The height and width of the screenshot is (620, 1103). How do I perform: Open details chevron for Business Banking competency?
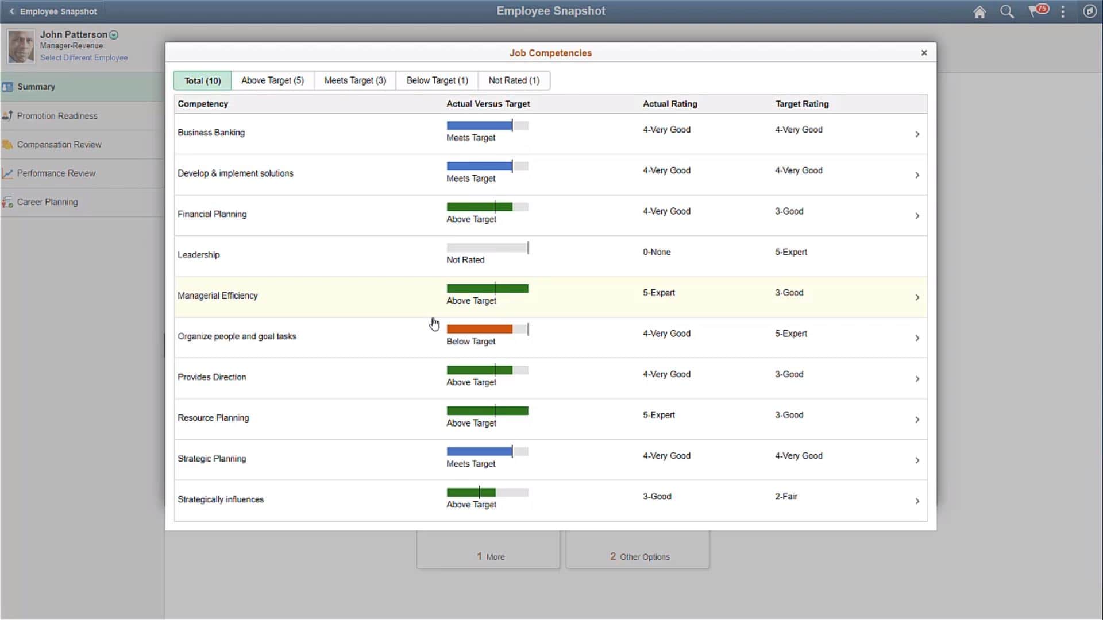(x=917, y=134)
